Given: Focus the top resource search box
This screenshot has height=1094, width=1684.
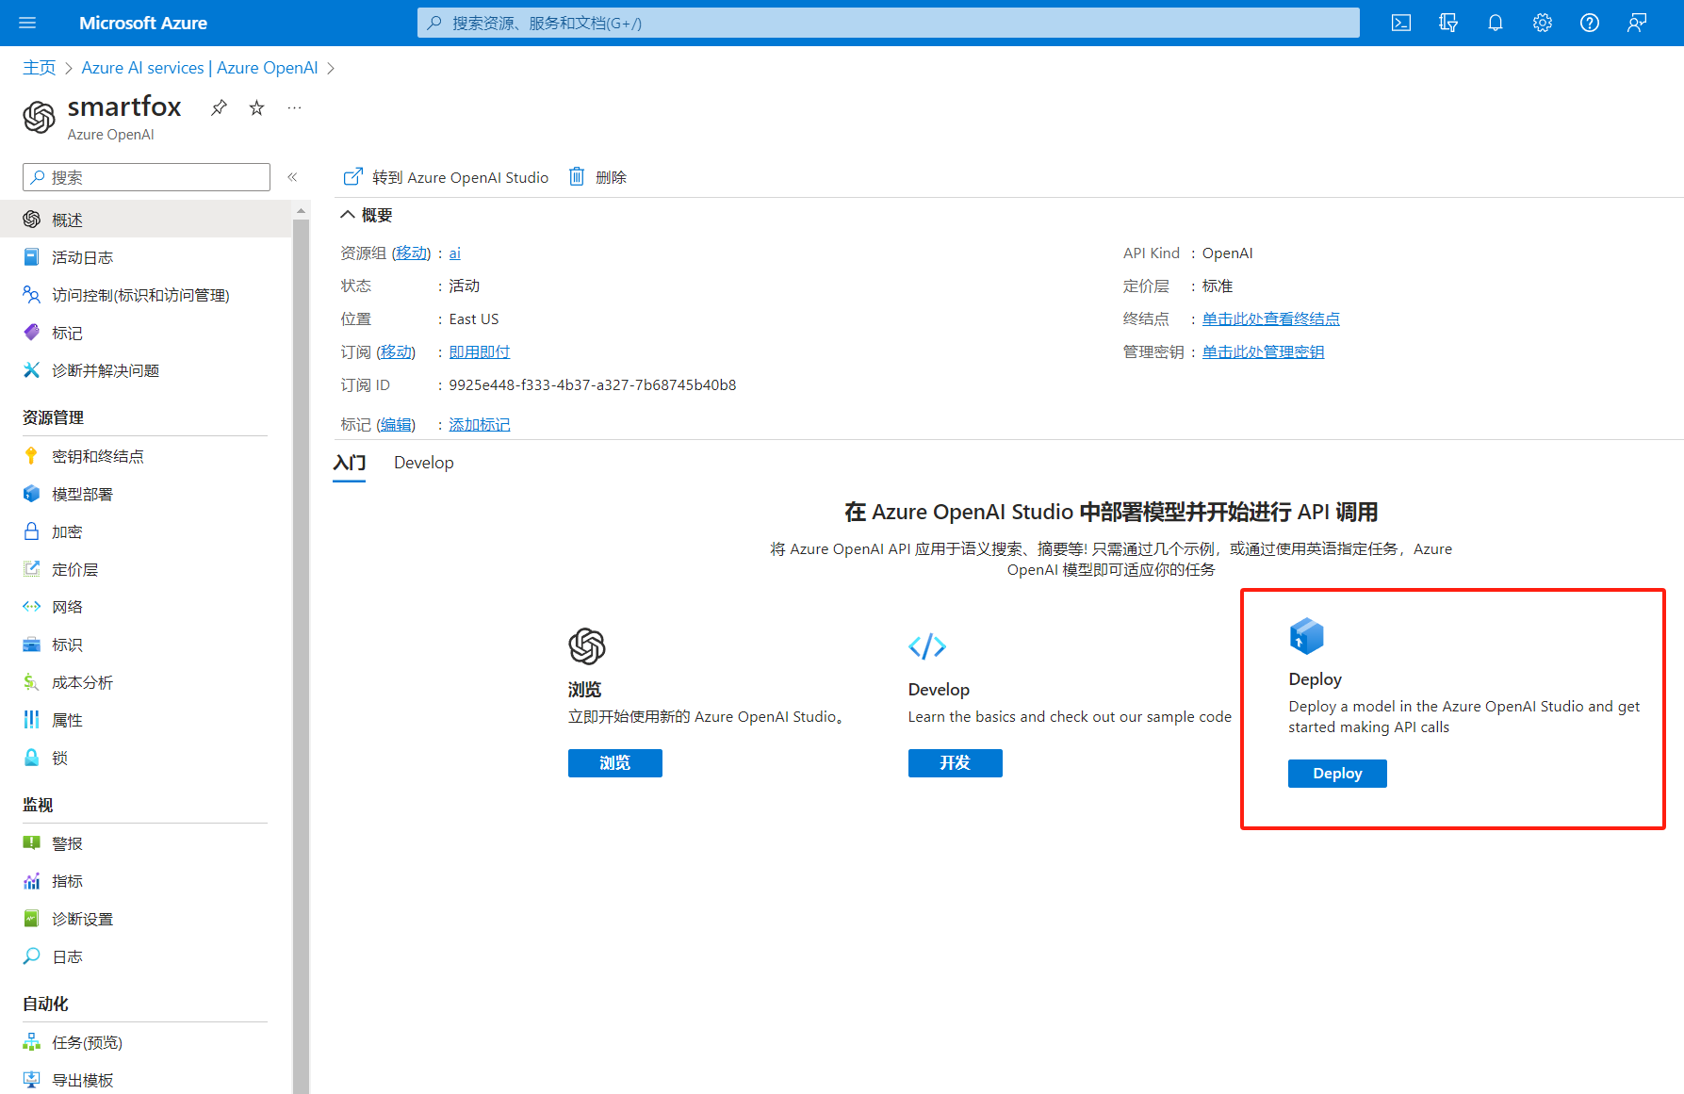Looking at the screenshot, I should [889, 23].
